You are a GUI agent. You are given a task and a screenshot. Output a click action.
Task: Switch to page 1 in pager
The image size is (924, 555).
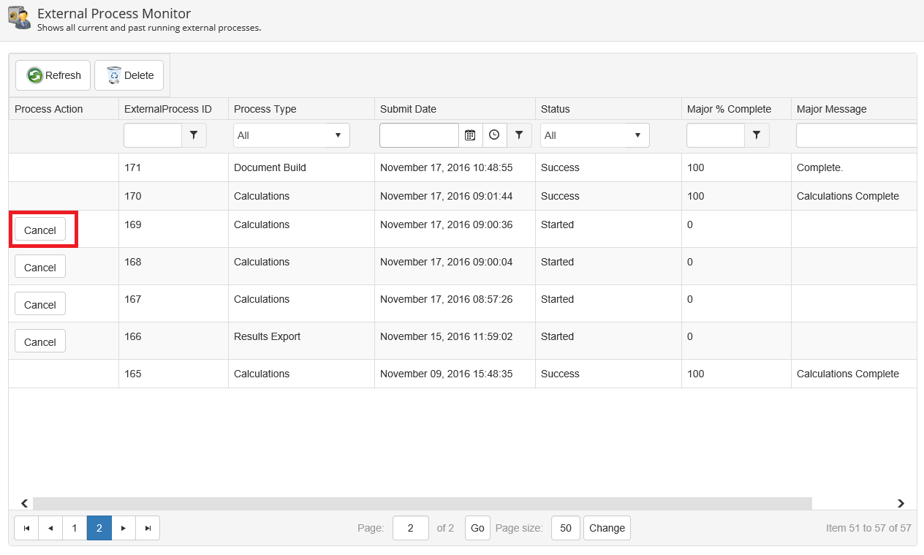pyautogui.click(x=75, y=528)
